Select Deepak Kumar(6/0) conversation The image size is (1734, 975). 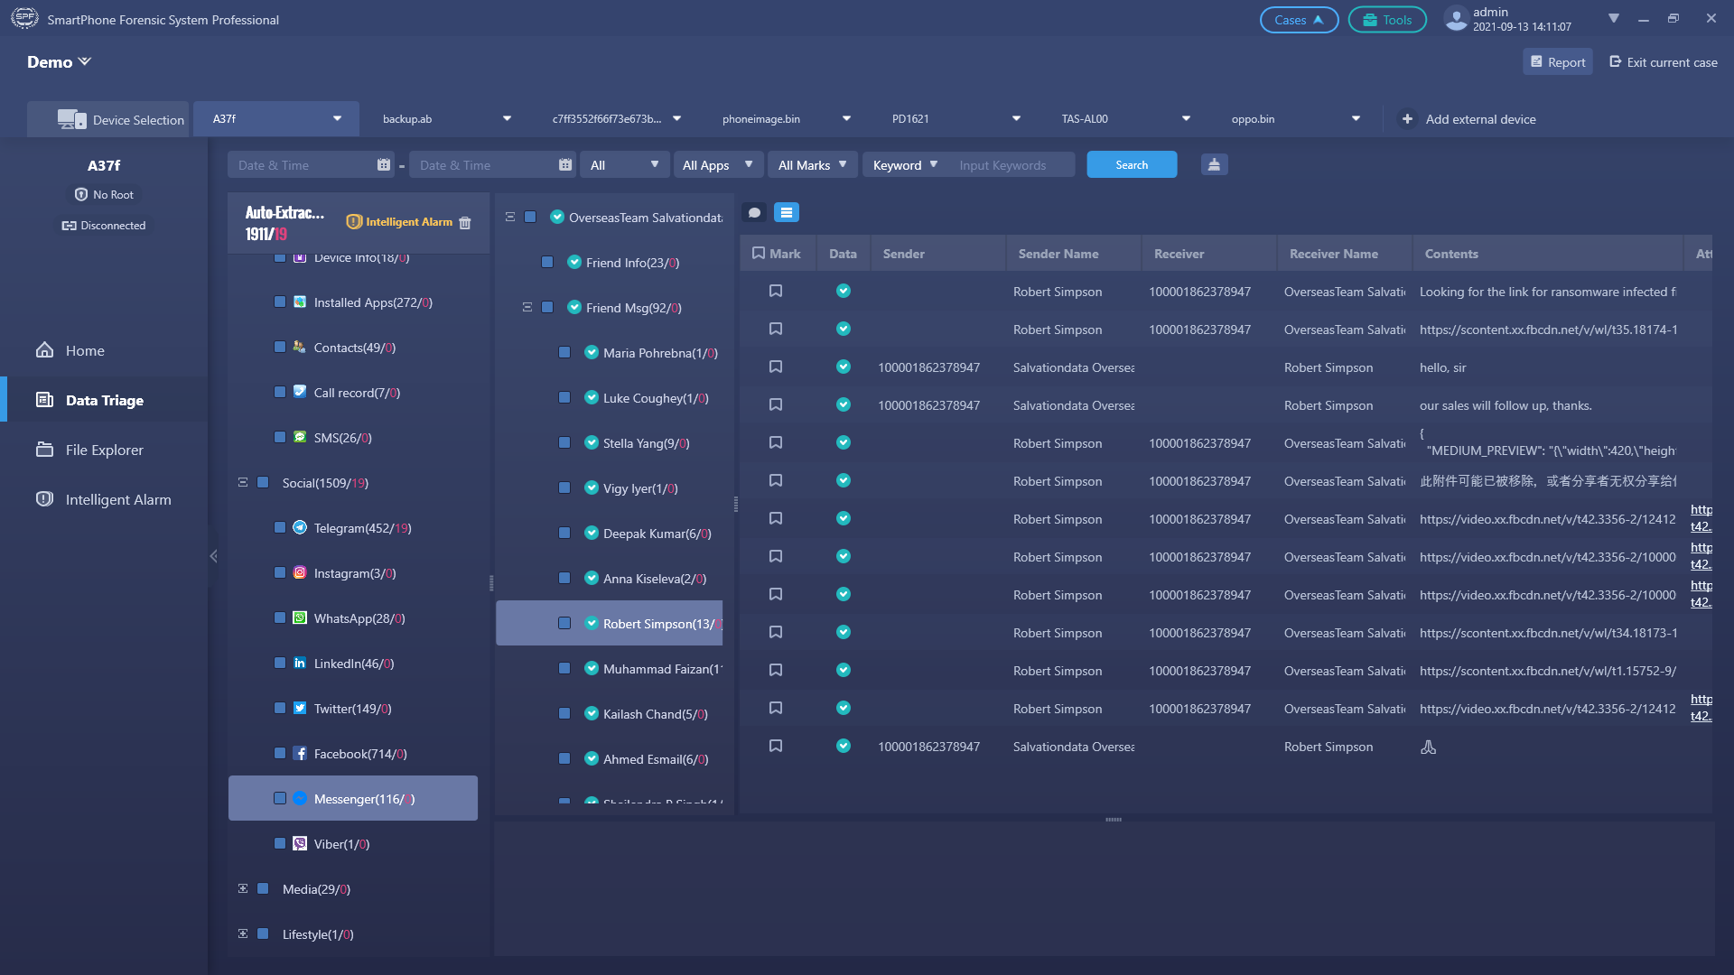657,534
